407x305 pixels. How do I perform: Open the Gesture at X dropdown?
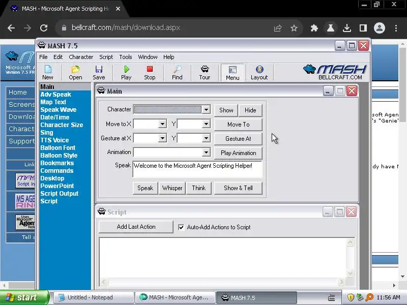point(162,138)
